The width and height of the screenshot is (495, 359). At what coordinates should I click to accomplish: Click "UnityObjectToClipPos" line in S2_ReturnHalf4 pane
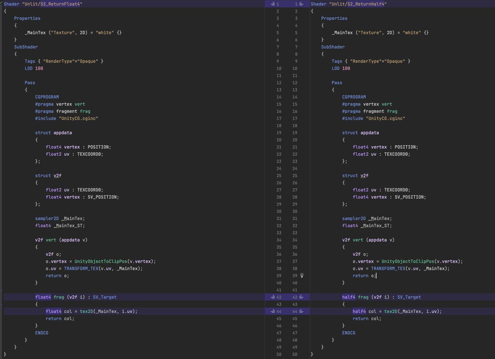(408, 261)
